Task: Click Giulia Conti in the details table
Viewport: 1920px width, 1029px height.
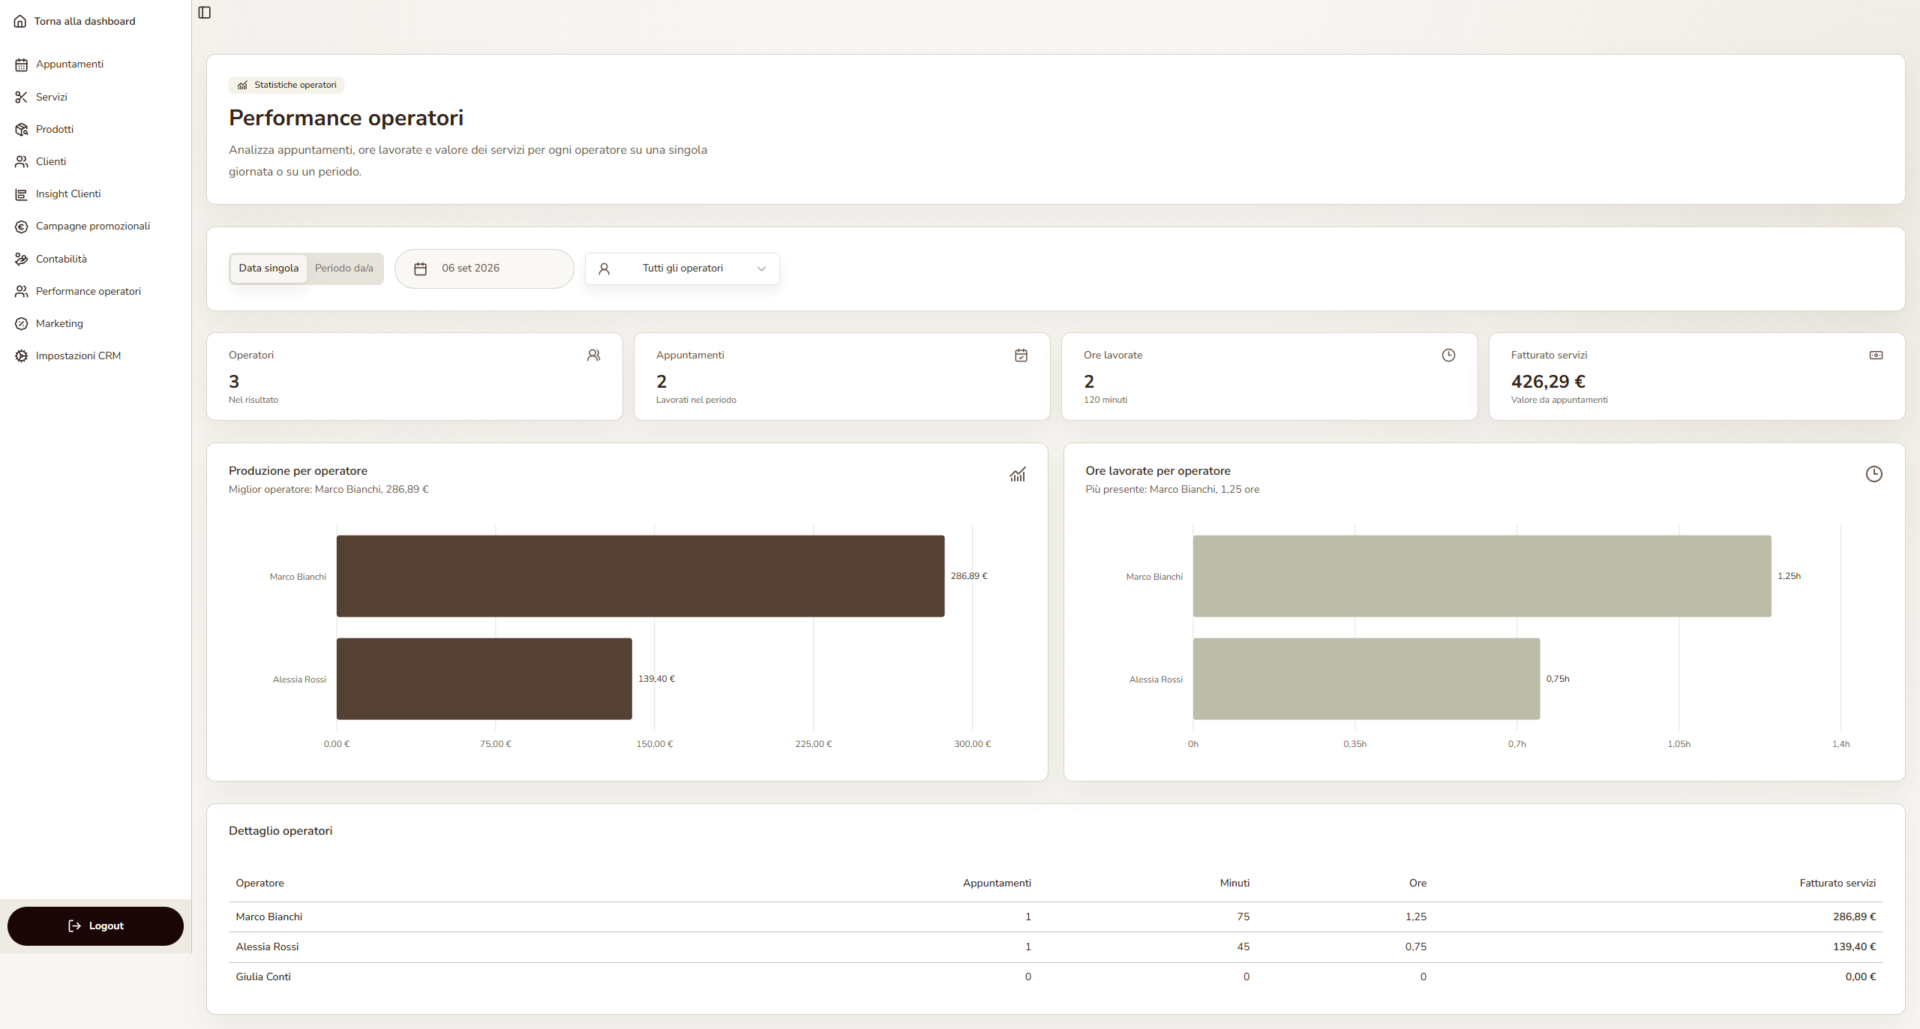Action: pyautogui.click(x=263, y=976)
